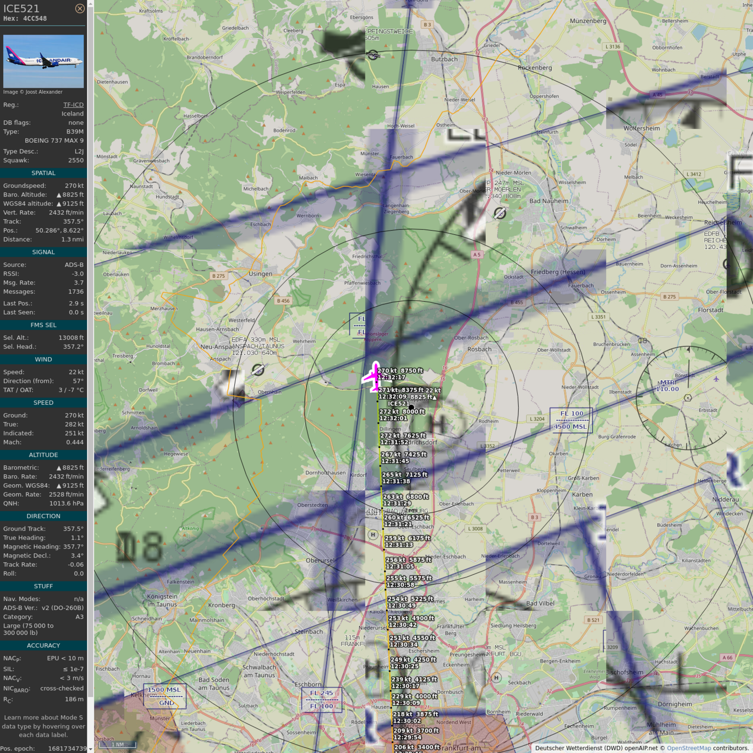
Task: Close the ICE521 aircraft info panel
Action: pos(79,8)
